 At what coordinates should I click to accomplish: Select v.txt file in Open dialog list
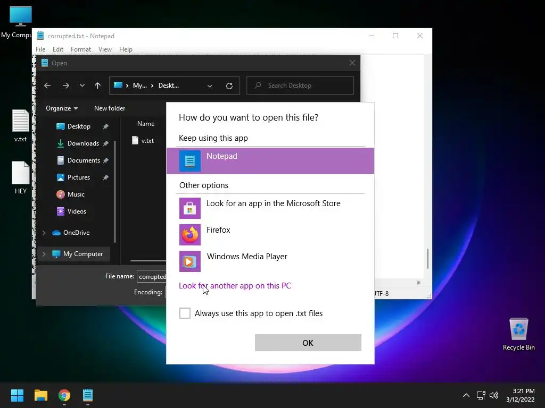click(143, 140)
